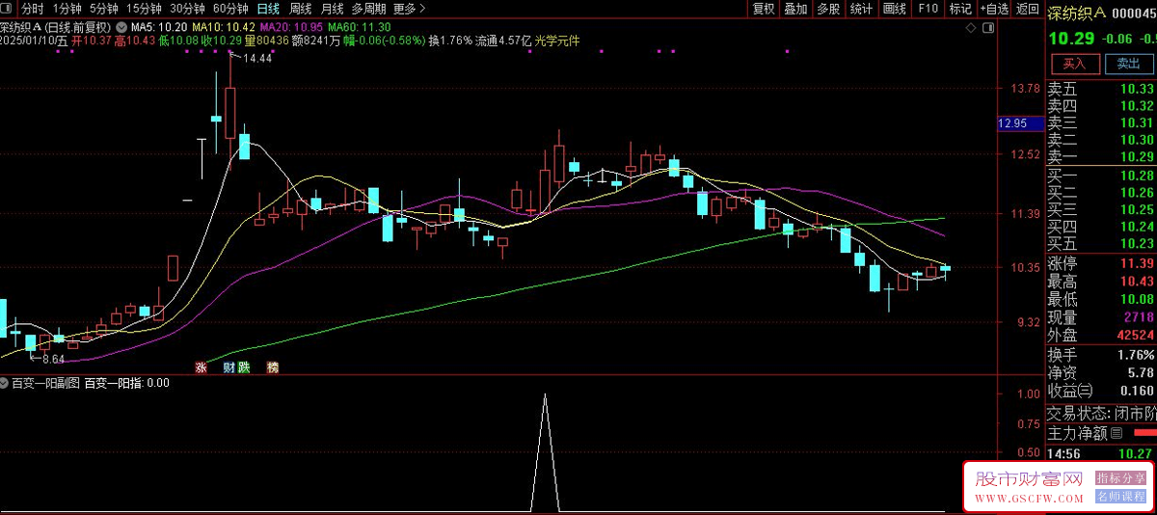The width and height of the screenshot is (1157, 515).
Task: Open the 多周期 multi-period view
Action: pyautogui.click(x=368, y=9)
